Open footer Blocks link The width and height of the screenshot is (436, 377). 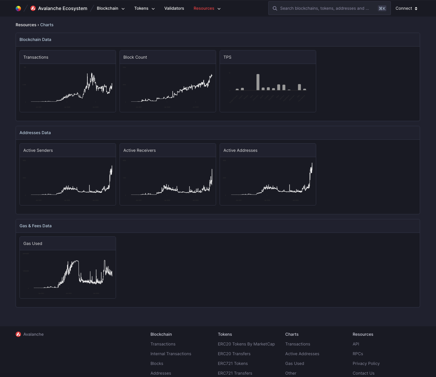tap(157, 363)
